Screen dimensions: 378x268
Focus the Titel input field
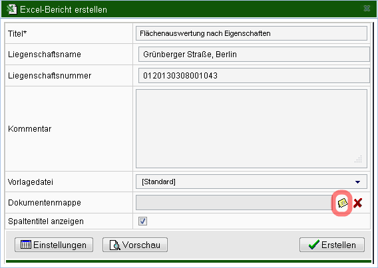coord(252,33)
